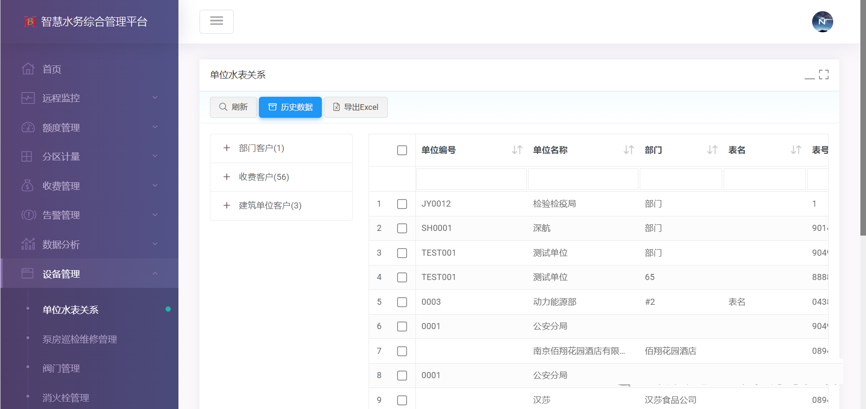This screenshot has width=866, height=409.
Task: Click the page vertical scrollbar thumb
Action: [x=863, y=117]
